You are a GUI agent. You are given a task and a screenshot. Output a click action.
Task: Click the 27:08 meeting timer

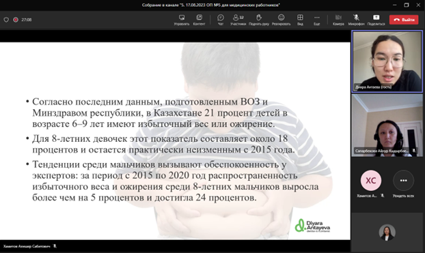(27, 20)
